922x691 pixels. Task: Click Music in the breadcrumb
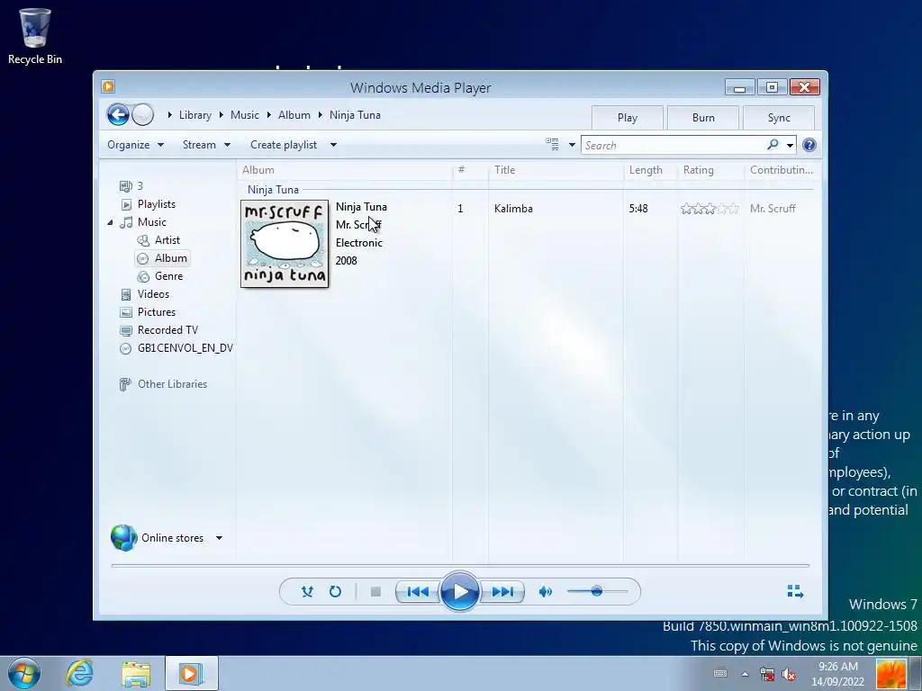(x=245, y=115)
